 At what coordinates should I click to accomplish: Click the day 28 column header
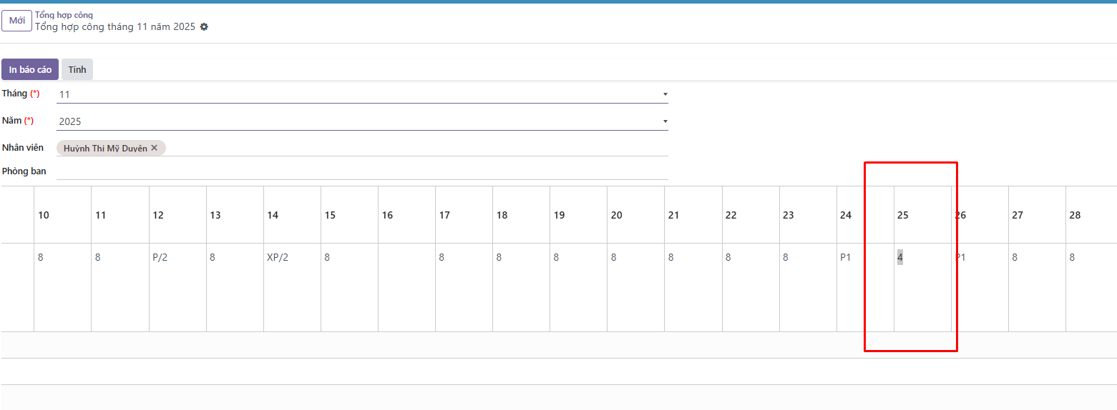tap(1075, 215)
